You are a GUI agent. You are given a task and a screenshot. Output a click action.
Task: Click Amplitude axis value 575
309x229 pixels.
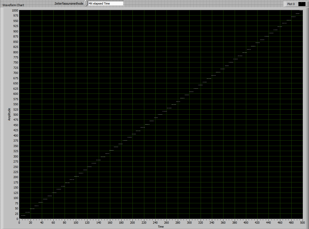16,99
